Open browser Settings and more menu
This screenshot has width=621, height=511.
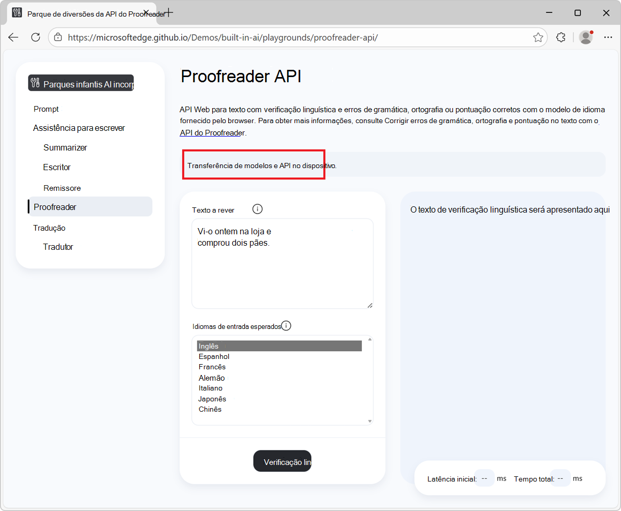point(608,37)
